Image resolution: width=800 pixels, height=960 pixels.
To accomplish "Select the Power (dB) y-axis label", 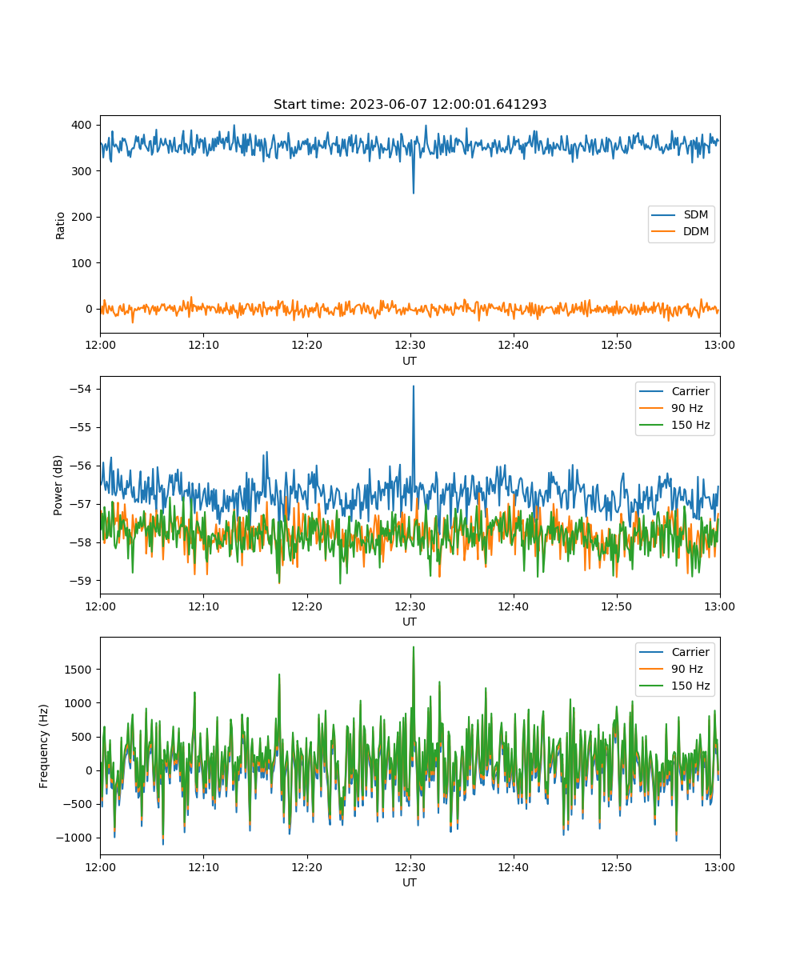I will [x=58, y=485].
